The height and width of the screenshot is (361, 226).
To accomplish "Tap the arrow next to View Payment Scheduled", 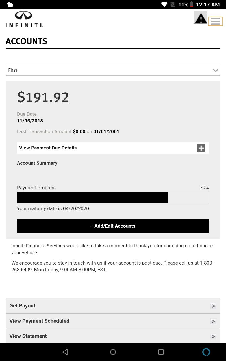I will click(213, 321).
